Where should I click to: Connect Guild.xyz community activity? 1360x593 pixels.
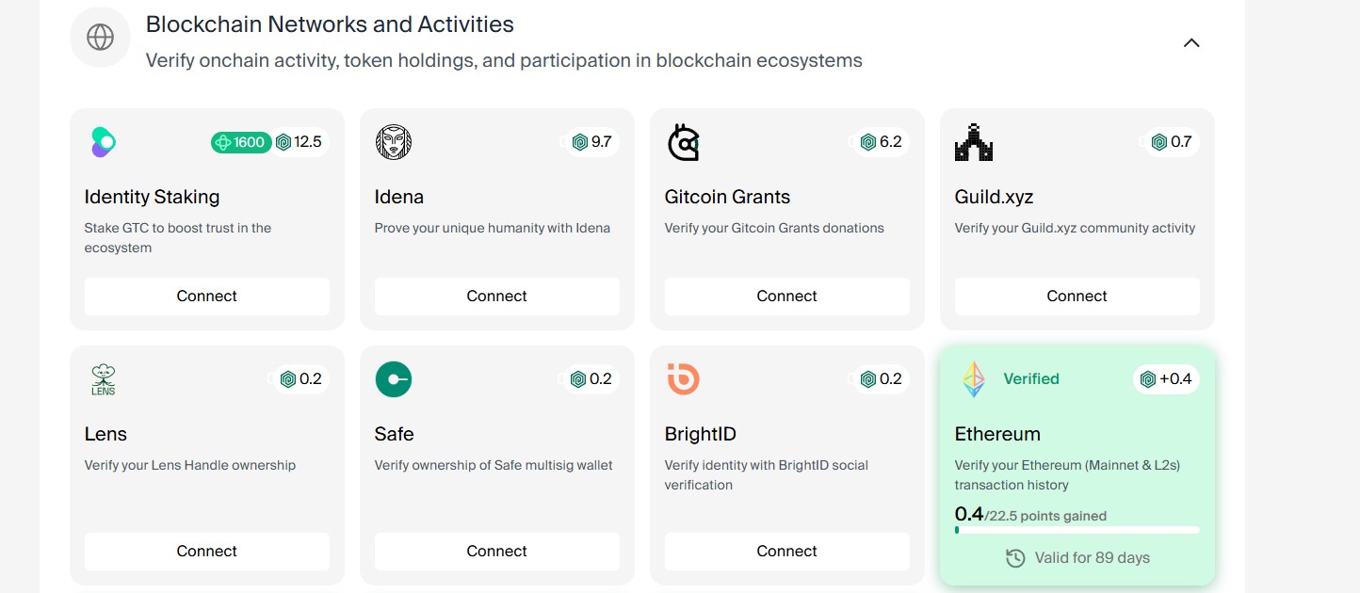(x=1077, y=296)
